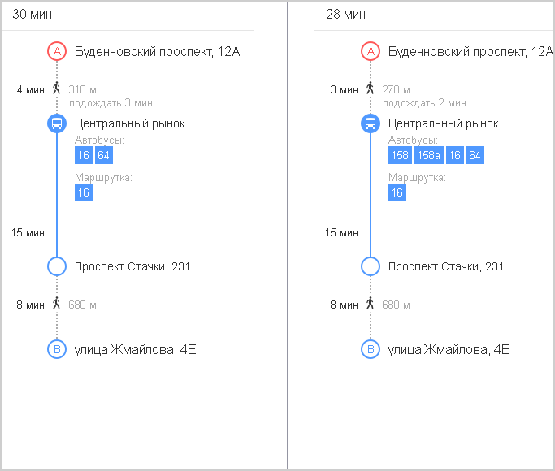555x471 pixels.
Task: Open Проспект Стачки, 231 in the 28 мин route
Action: point(445,266)
